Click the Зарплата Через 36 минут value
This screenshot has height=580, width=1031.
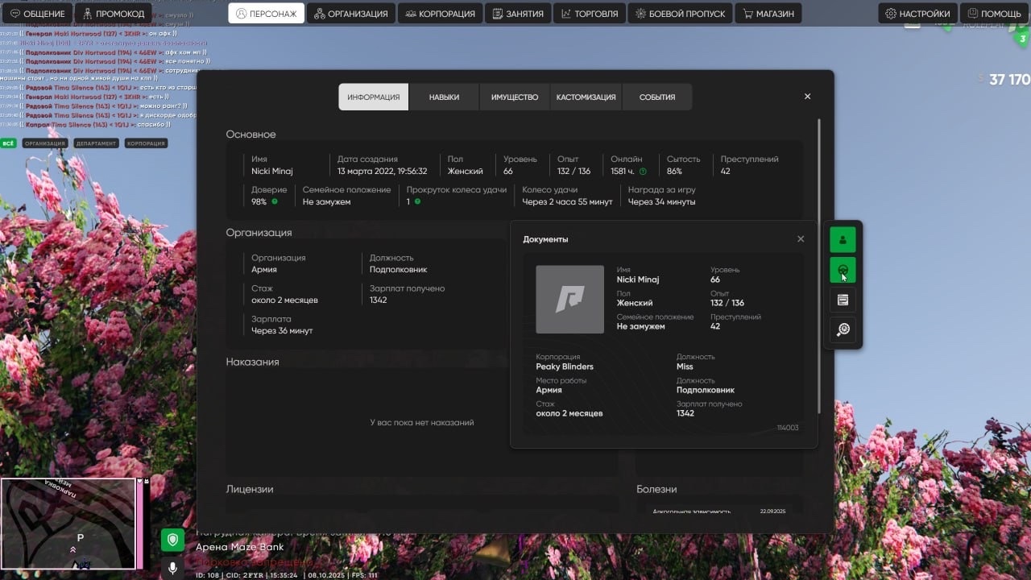coord(282,331)
